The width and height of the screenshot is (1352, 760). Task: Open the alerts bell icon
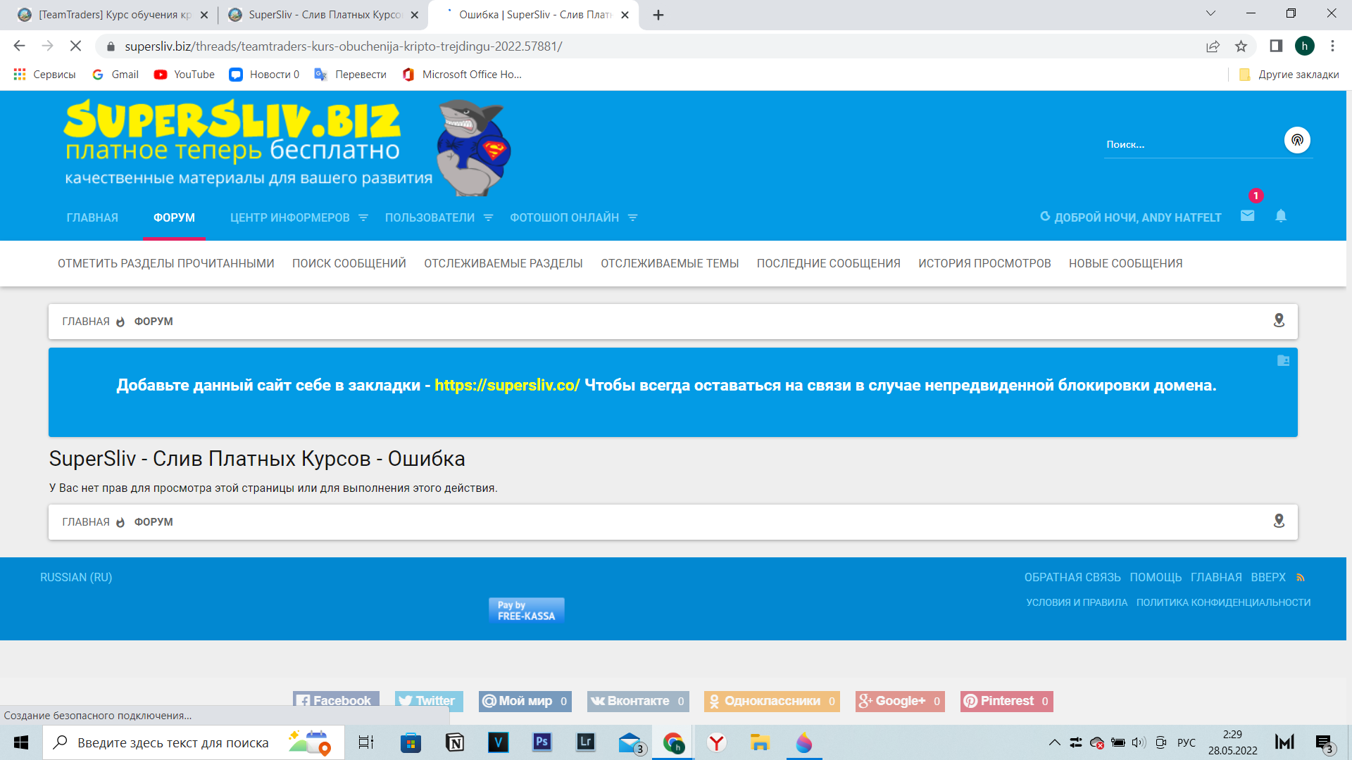pos(1281,216)
